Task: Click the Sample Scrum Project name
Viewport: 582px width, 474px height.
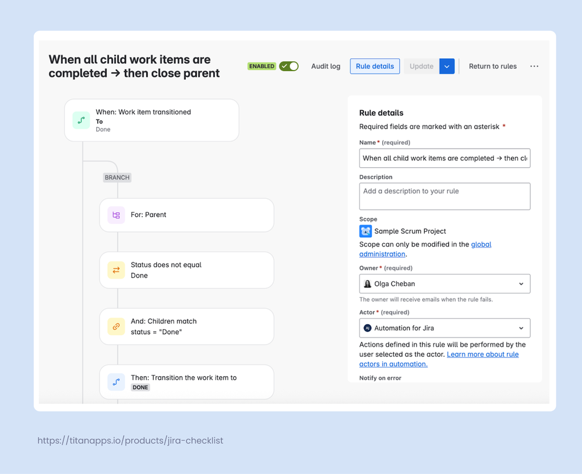Action: [410, 231]
